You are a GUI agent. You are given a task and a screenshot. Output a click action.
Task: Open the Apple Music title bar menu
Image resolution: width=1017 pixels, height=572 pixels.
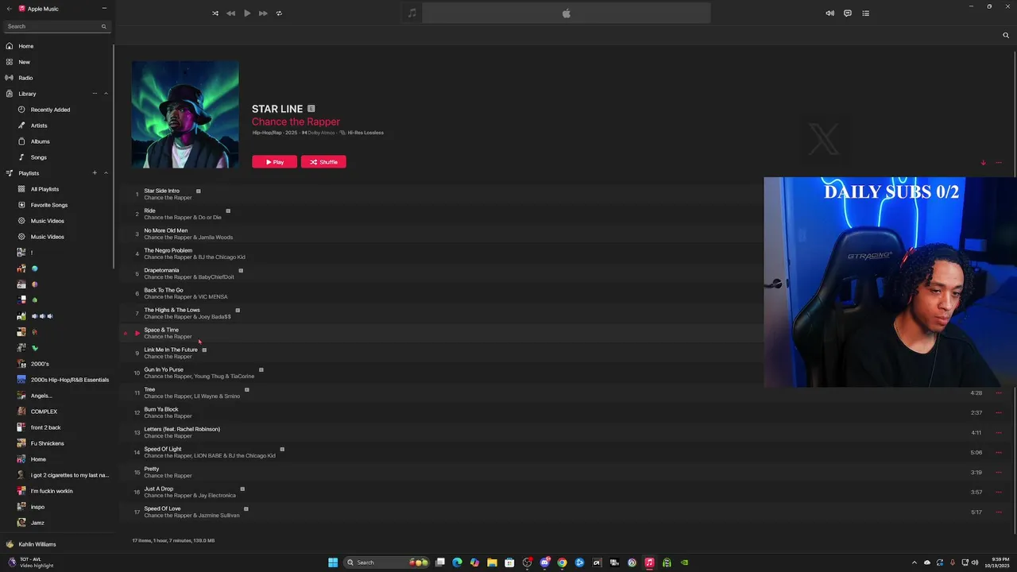coord(104,8)
